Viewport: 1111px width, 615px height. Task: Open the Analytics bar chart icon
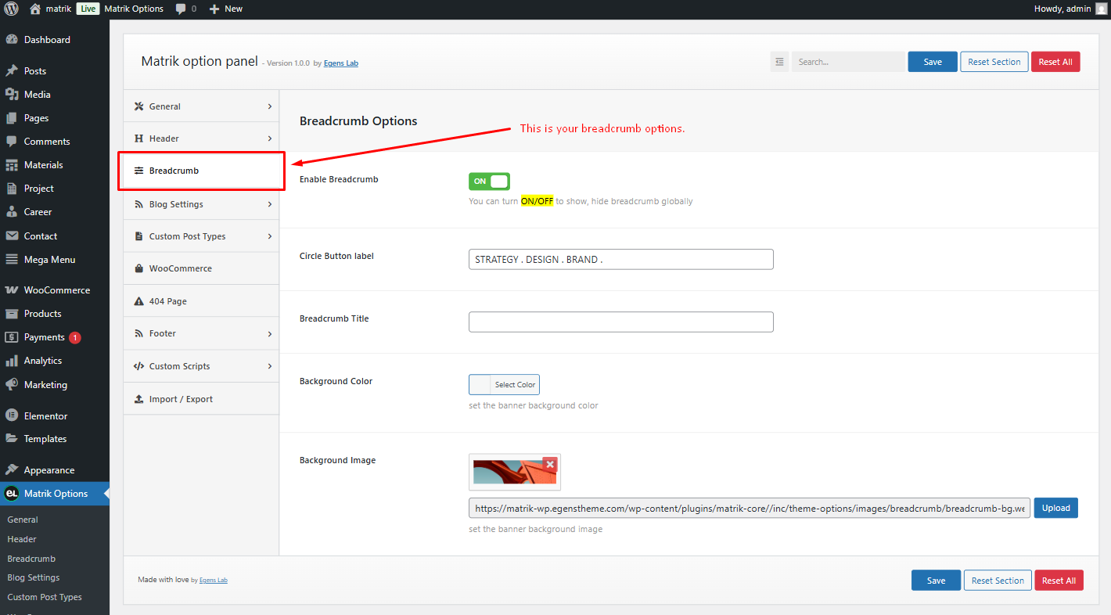(x=12, y=361)
